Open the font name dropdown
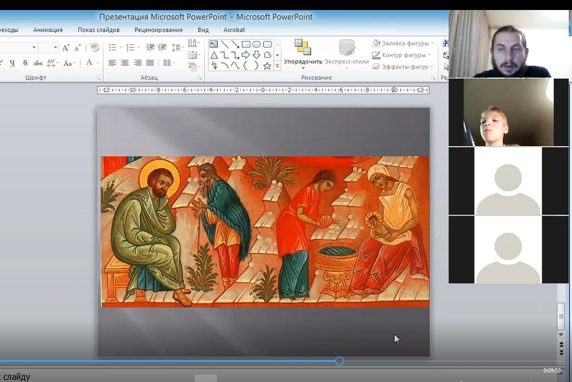This screenshot has height=382, width=572. tap(34, 48)
